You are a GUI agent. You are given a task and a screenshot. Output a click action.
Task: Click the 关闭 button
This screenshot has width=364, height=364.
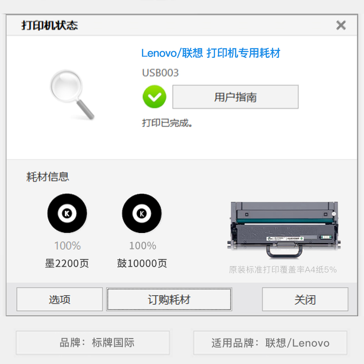305,299
